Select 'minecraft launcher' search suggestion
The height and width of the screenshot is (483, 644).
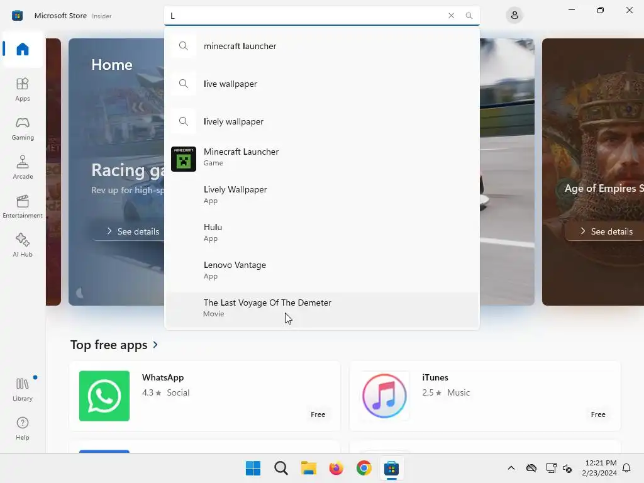tap(321, 46)
